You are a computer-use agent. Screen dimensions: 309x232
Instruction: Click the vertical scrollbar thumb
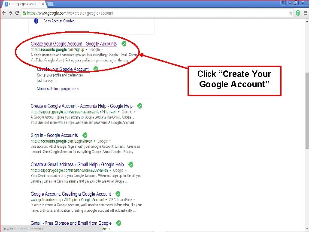coord(307,110)
